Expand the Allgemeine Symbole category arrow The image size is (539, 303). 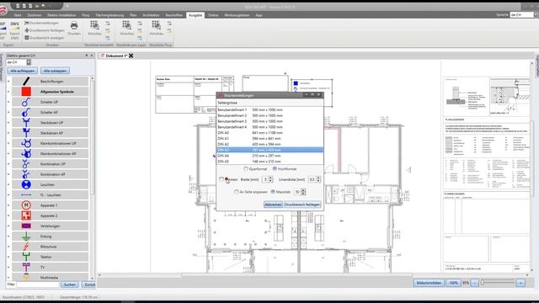click(x=8, y=92)
